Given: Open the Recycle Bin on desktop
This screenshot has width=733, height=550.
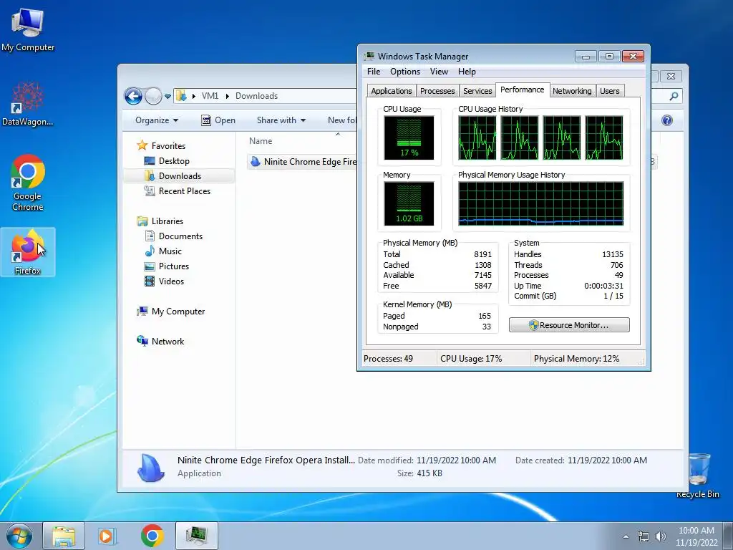Looking at the screenshot, I should pos(698,476).
